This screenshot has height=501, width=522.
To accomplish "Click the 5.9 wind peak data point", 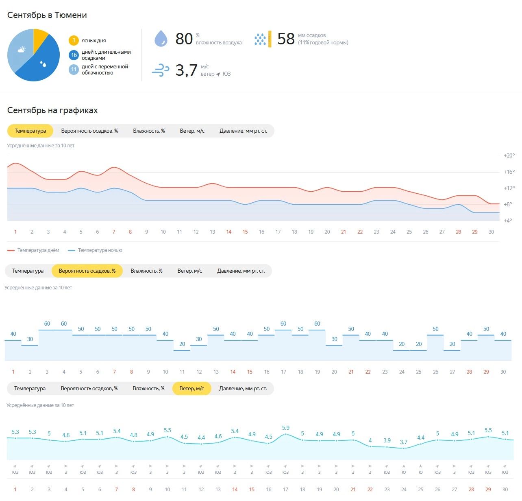I will pyautogui.click(x=286, y=434).
